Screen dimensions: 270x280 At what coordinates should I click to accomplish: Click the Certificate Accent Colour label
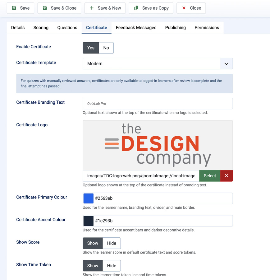tap(41, 220)
